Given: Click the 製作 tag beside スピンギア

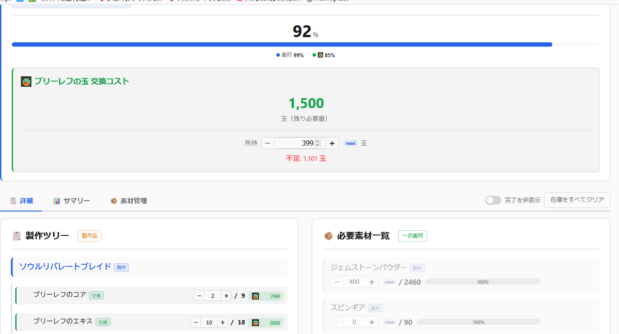Looking at the screenshot, I should click(x=375, y=308).
